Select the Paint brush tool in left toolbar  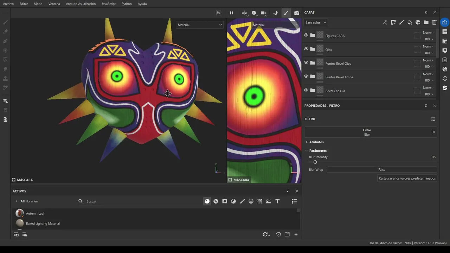(x=5, y=22)
